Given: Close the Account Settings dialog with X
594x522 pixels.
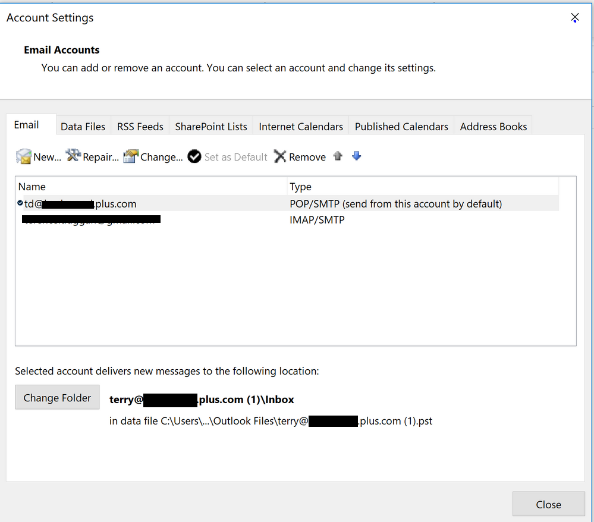Looking at the screenshot, I should (x=575, y=18).
